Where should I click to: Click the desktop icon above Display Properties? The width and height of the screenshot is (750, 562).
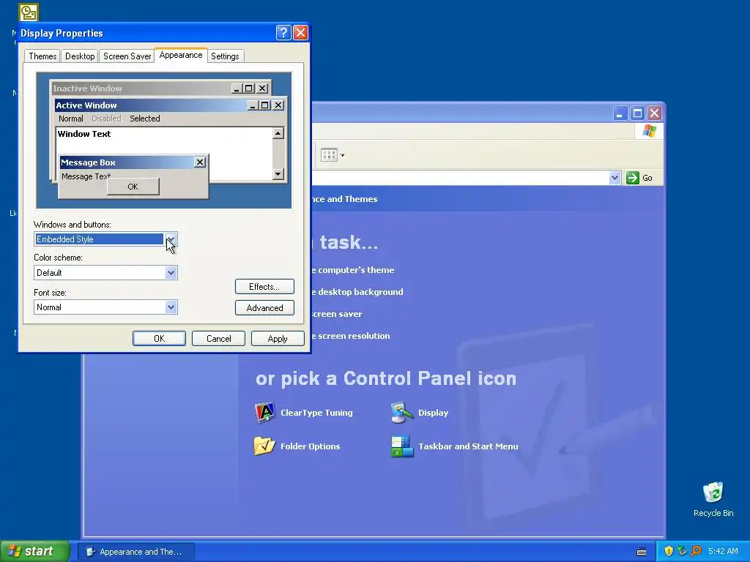click(x=29, y=12)
